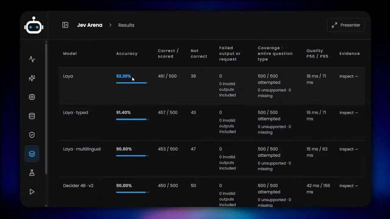The height and width of the screenshot is (219, 390).
Task: Click the "453 / 500" cell
Action: (168, 149)
